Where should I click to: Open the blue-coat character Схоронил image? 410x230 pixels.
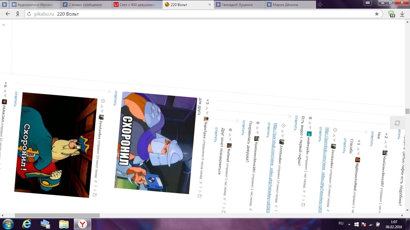(56, 145)
